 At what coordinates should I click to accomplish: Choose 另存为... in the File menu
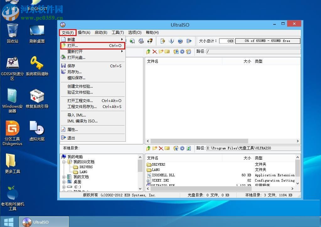coord(74,72)
